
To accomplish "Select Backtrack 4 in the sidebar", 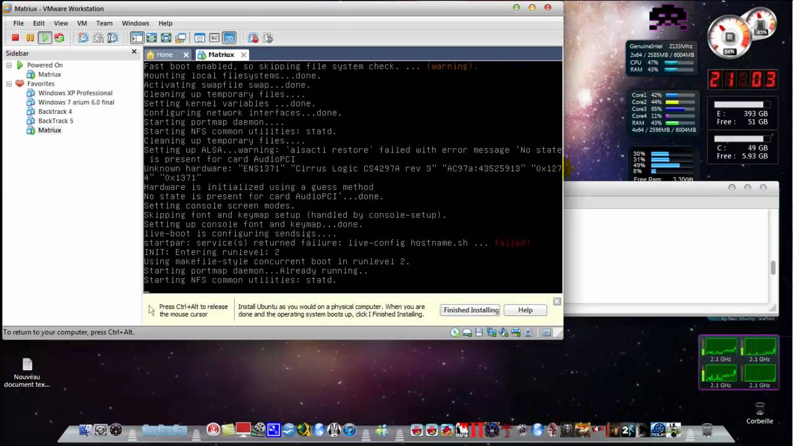I will [55, 111].
